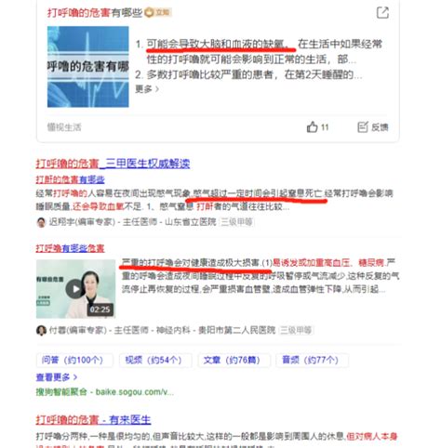The height and width of the screenshot is (448, 441).
Task: Click the thumbs-up like icon
Action: tap(312, 126)
